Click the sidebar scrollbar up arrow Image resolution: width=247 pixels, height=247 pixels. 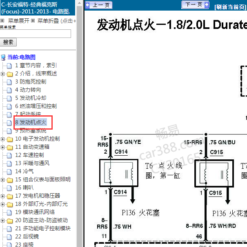point(79,3)
